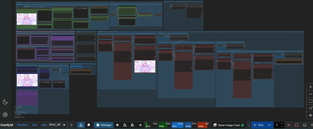Grab the actionbar drag handle dots

pyautogui.click(x=249, y=125)
